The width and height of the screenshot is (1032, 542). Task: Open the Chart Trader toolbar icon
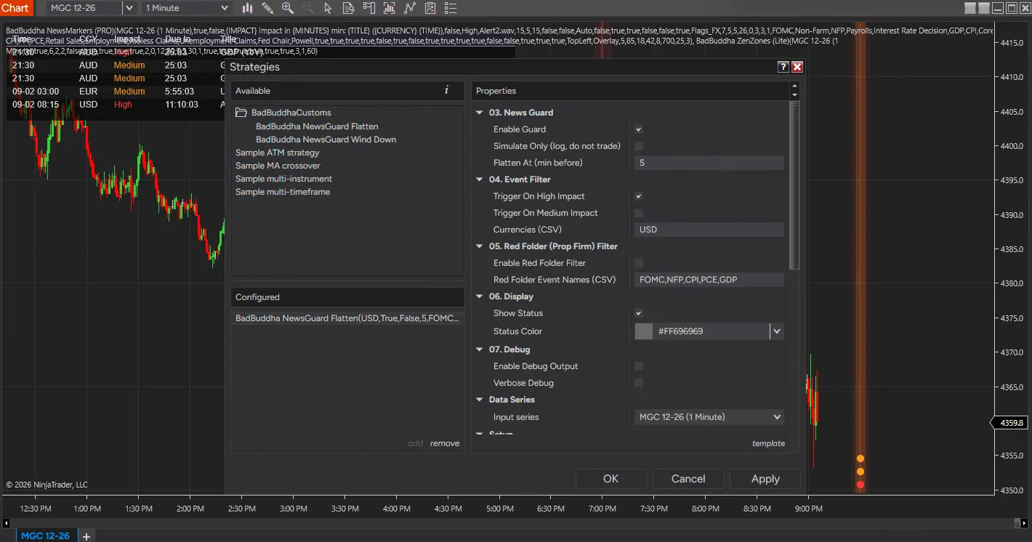[x=369, y=8]
